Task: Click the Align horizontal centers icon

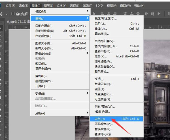Action: [x=109, y=14]
